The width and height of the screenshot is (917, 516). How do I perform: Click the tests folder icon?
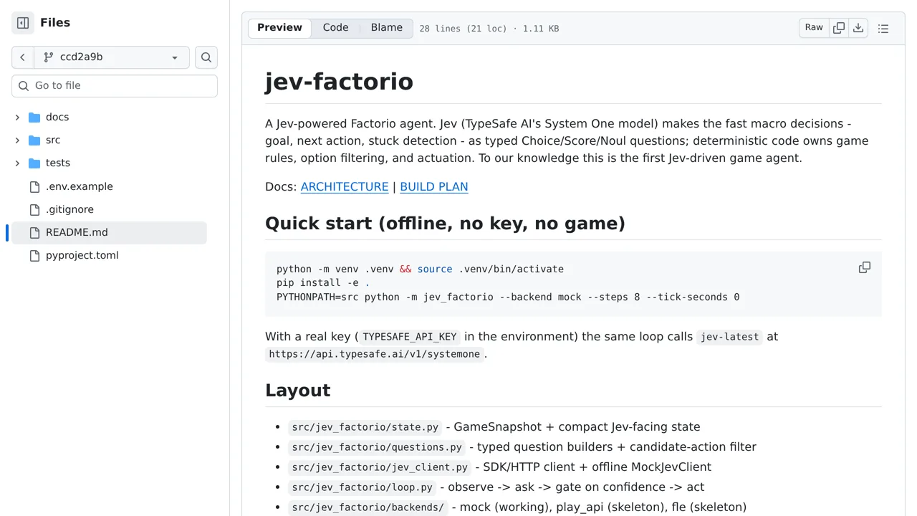[x=34, y=163]
